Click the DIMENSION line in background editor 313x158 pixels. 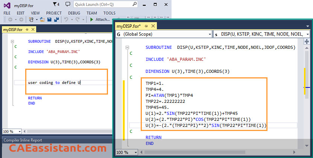pyautogui.click(x=64, y=62)
